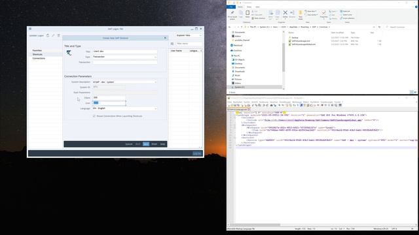Click the new entry icon in SAP Logon toolbar

(48, 35)
